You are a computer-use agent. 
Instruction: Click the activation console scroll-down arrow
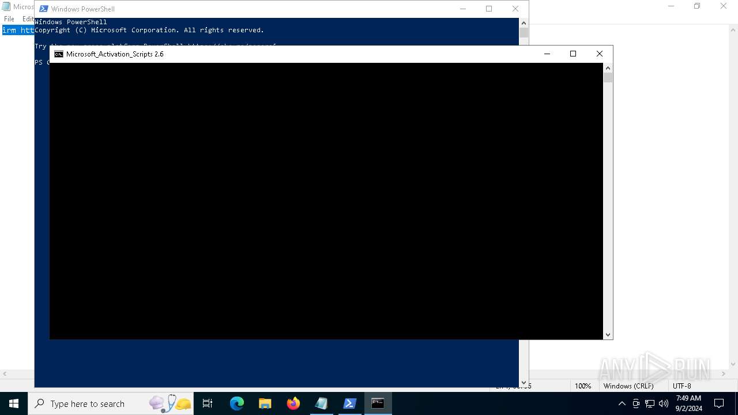pyautogui.click(x=608, y=334)
